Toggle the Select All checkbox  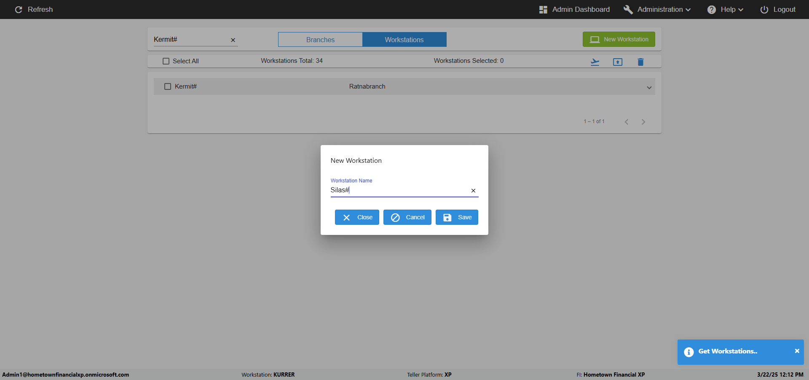pyautogui.click(x=166, y=61)
